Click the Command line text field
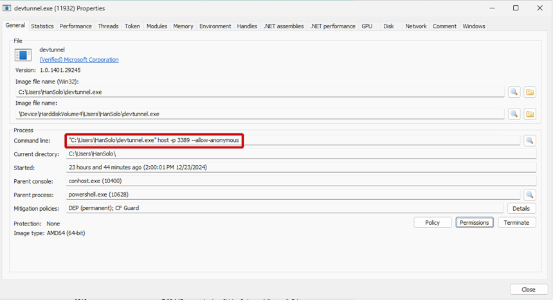553x300 pixels. coord(293,140)
